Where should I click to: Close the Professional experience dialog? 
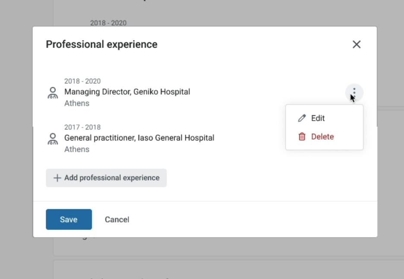tap(356, 44)
